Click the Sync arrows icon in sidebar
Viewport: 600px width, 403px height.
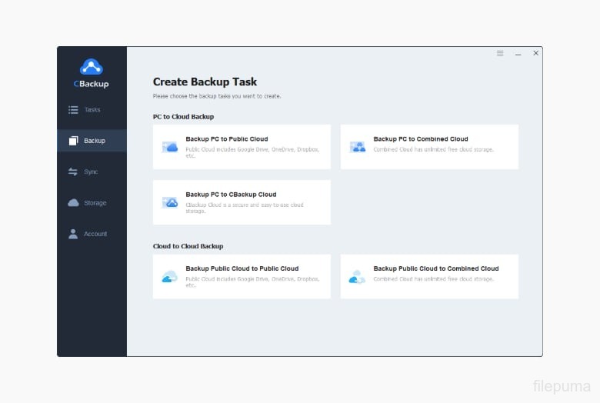73,172
